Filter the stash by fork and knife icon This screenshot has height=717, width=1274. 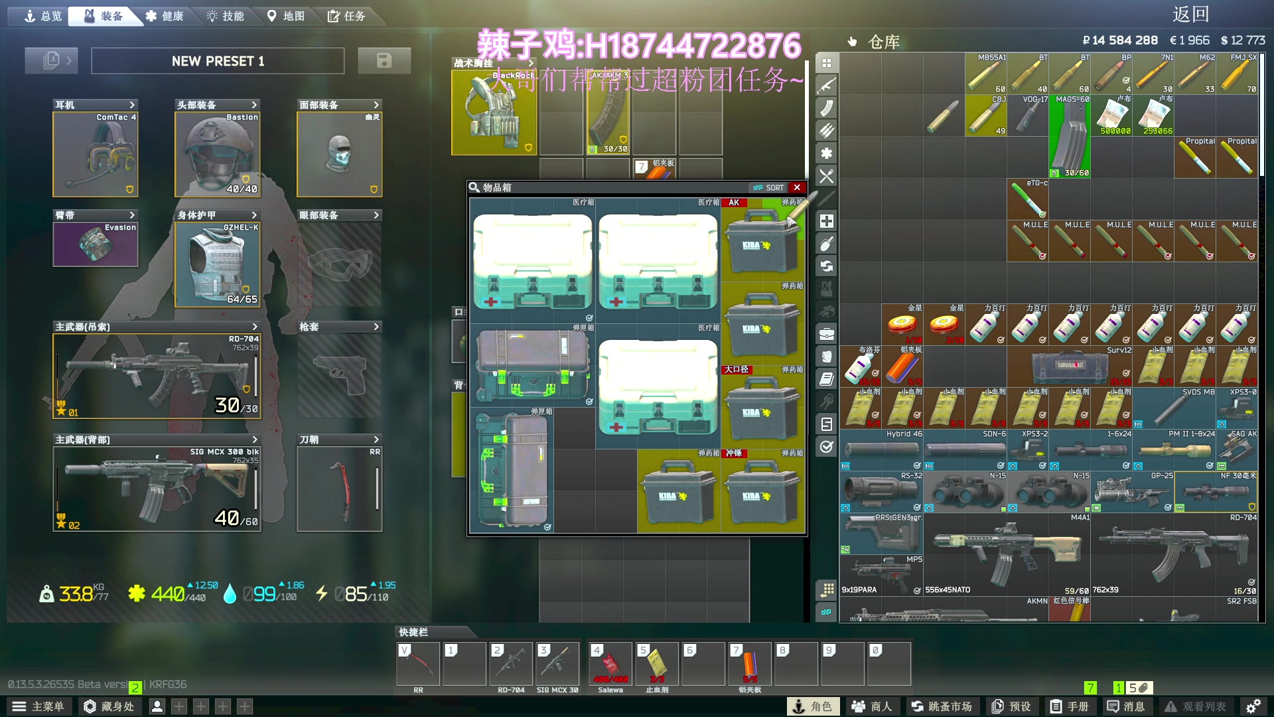coord(826,176)
